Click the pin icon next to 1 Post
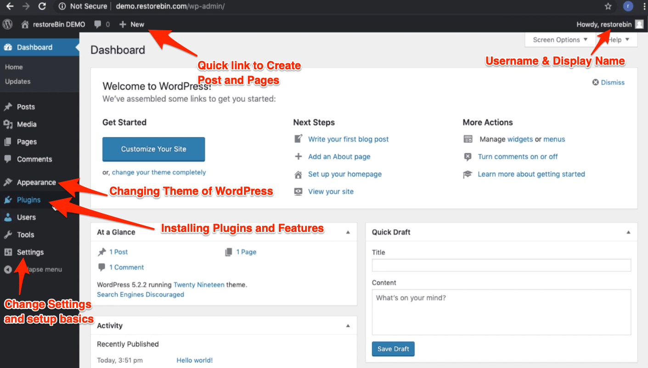This screenshot has width=648, height=368. tap(102, 252)
